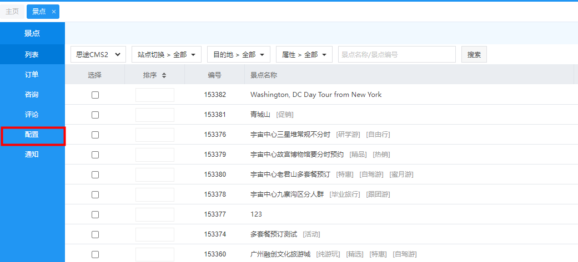Open the 配置 sidebar menu
This screenshot has height=262, width=578.
point(32,135)
